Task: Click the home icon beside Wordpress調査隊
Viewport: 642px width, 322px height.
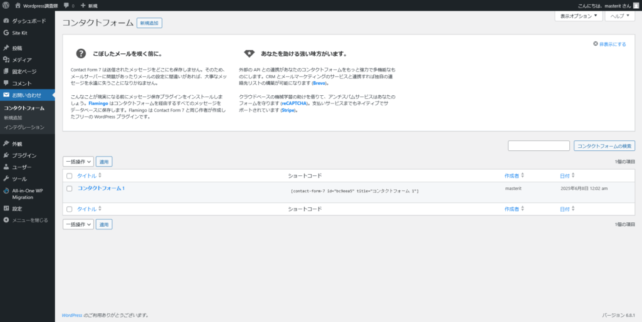Action: click(18, 6)
